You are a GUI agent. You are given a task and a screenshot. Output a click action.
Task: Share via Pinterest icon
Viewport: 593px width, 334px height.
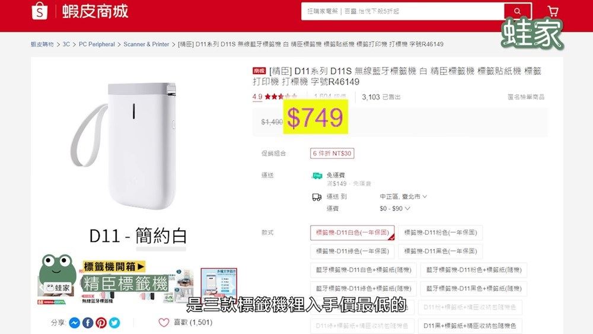[x=101, y=323]
